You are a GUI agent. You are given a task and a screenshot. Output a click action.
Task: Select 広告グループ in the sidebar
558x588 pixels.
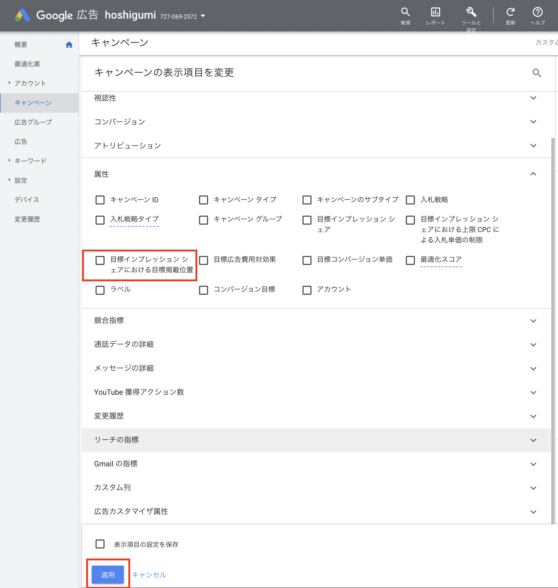point(33,122)
